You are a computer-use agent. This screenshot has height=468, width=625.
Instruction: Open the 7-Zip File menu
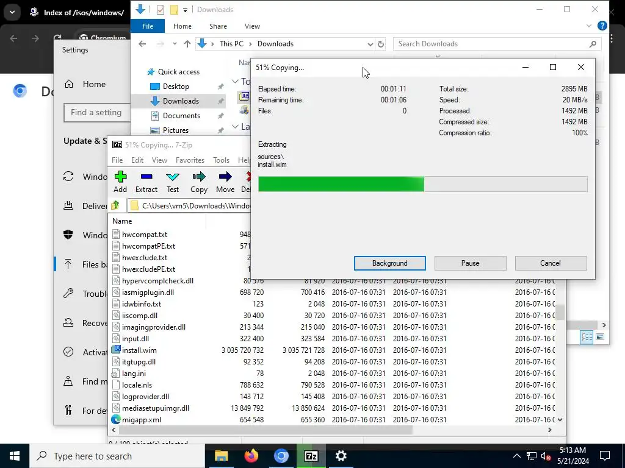pyautogui.click(x=117, y=160)
